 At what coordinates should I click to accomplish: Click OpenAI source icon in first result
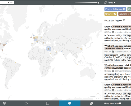[x=113, y=32]
